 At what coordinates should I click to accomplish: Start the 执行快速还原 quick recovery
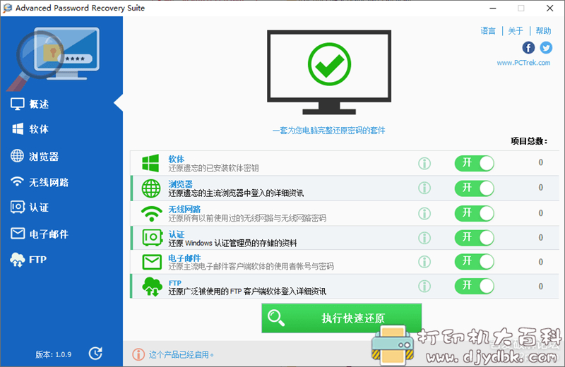point(342,318)
